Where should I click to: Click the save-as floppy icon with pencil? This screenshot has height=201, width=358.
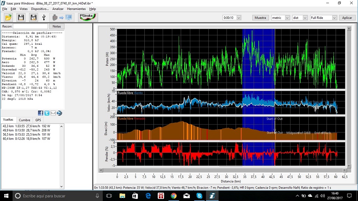33,17
